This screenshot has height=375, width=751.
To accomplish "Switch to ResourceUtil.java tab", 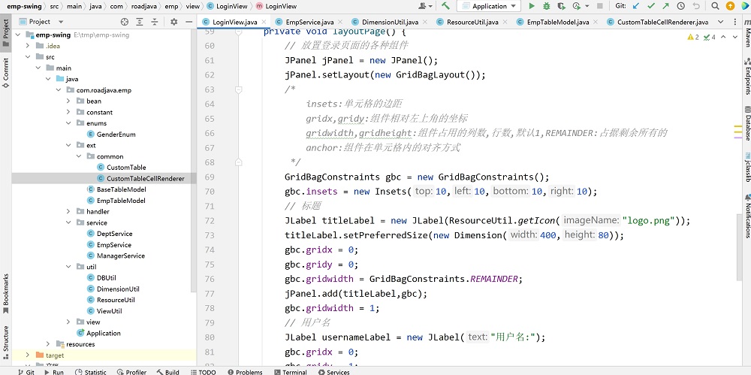I will tap(472, 22).
